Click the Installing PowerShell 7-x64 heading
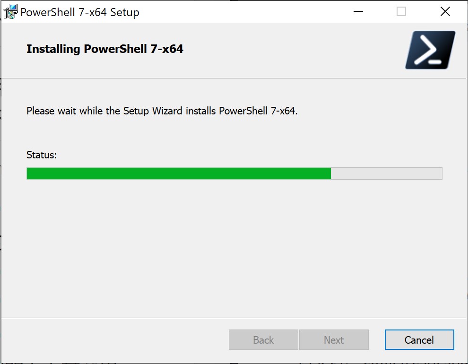The width and height of the screenshot is (468, 364). pyautogui.click(x=105, y=49)
